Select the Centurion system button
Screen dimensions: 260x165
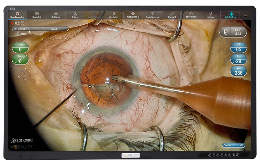113,15
